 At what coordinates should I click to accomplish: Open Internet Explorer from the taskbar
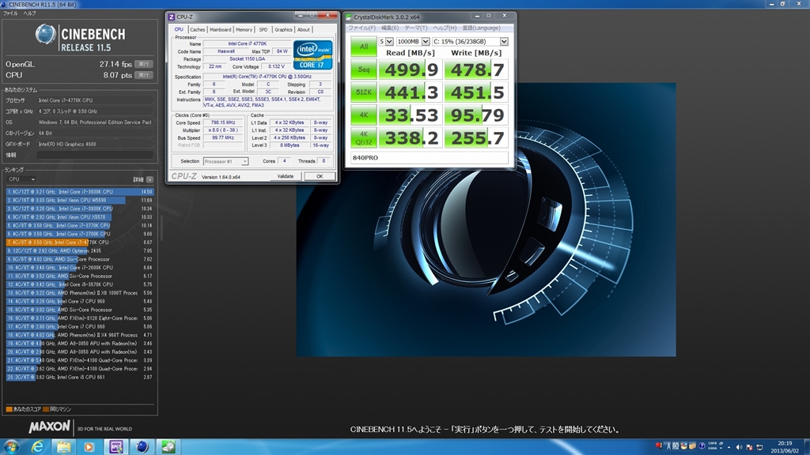click(x=37, y=446)
